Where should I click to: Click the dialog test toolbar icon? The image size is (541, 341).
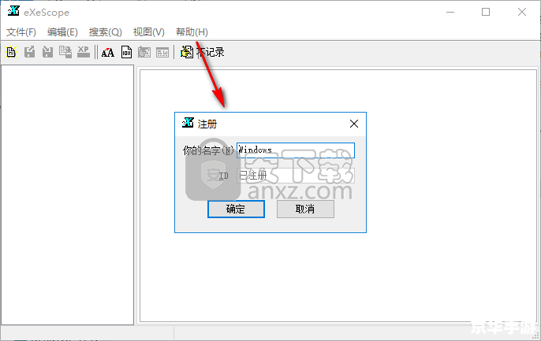(x=162, y=52)
